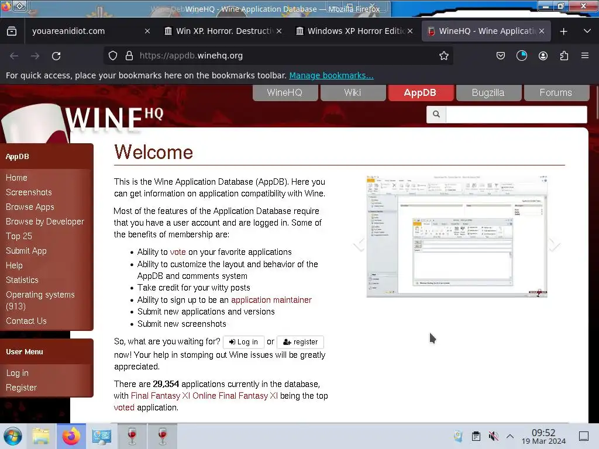
Task: Click the site padlock icon
Action: (129, 56)
